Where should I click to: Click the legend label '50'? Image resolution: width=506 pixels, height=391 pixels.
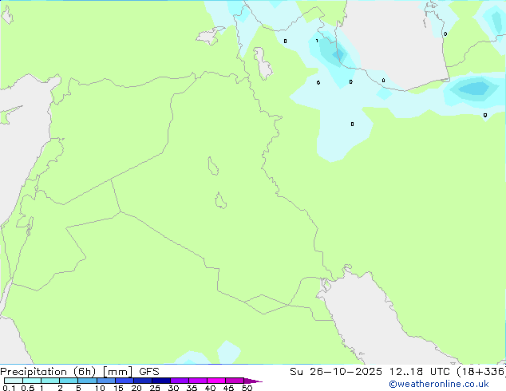click(x=247, y=388)
